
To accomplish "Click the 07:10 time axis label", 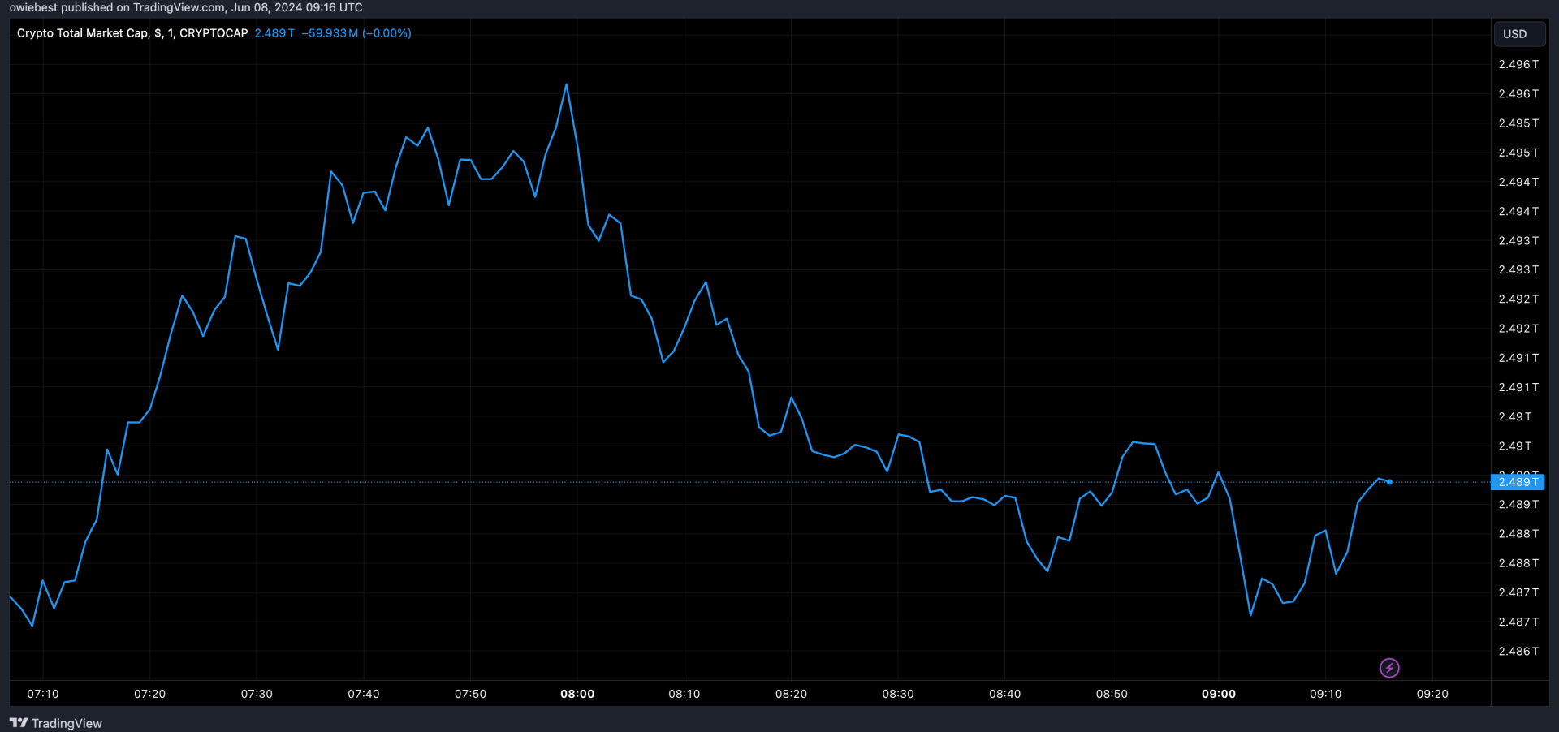I will pos(43,694).
